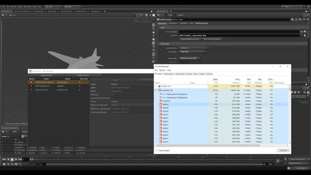Click the Firefox icon in Task Manager list

(159, 87)
